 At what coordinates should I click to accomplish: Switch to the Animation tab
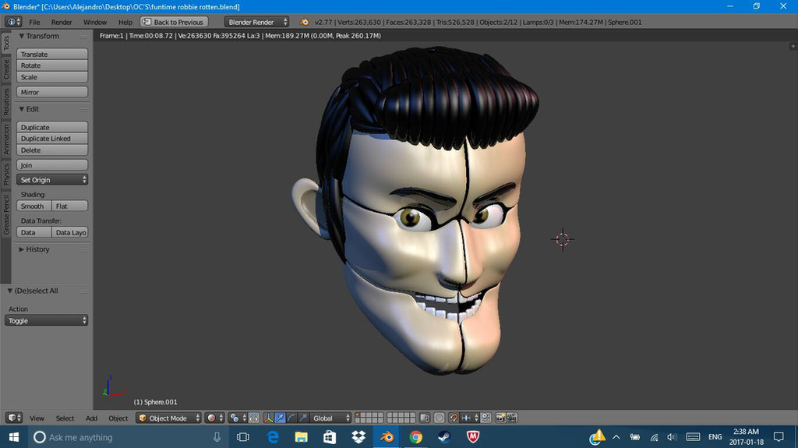6,139
